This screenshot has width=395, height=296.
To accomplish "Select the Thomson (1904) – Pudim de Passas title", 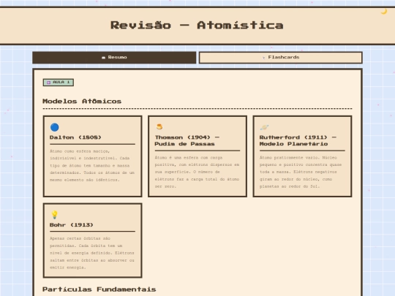I will coord(187,141).
